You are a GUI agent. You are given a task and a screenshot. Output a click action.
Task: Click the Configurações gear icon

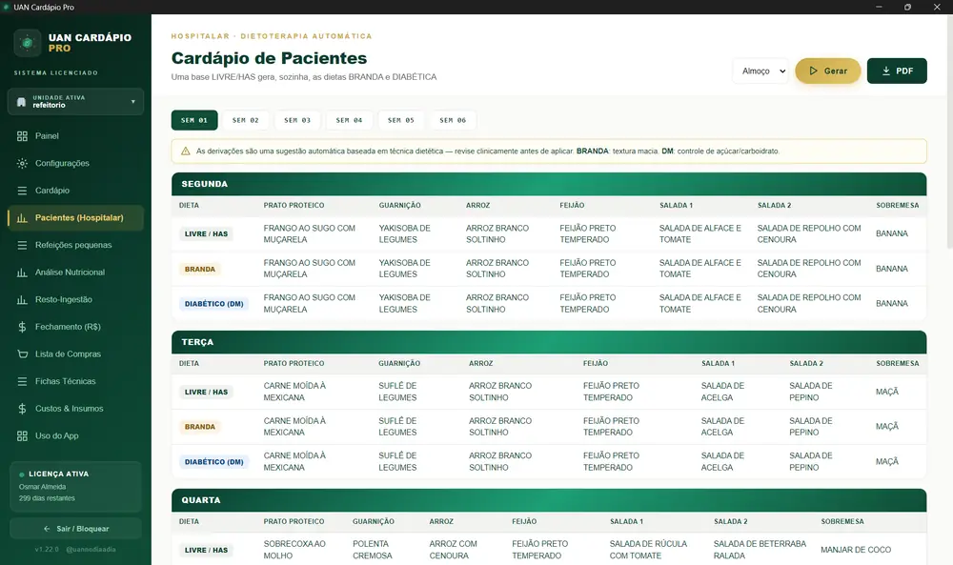tap(23, 164)
